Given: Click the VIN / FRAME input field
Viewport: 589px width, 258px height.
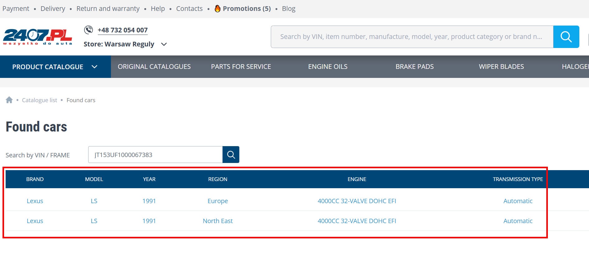Looking at the screenshot, I should 155,155.
